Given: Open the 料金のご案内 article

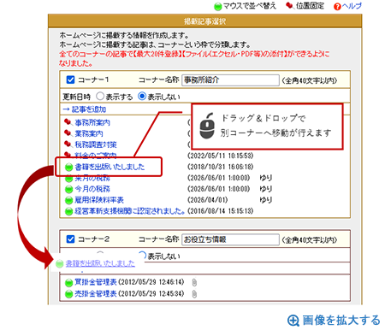Looking at the screenshot, I should pos(96,155).
